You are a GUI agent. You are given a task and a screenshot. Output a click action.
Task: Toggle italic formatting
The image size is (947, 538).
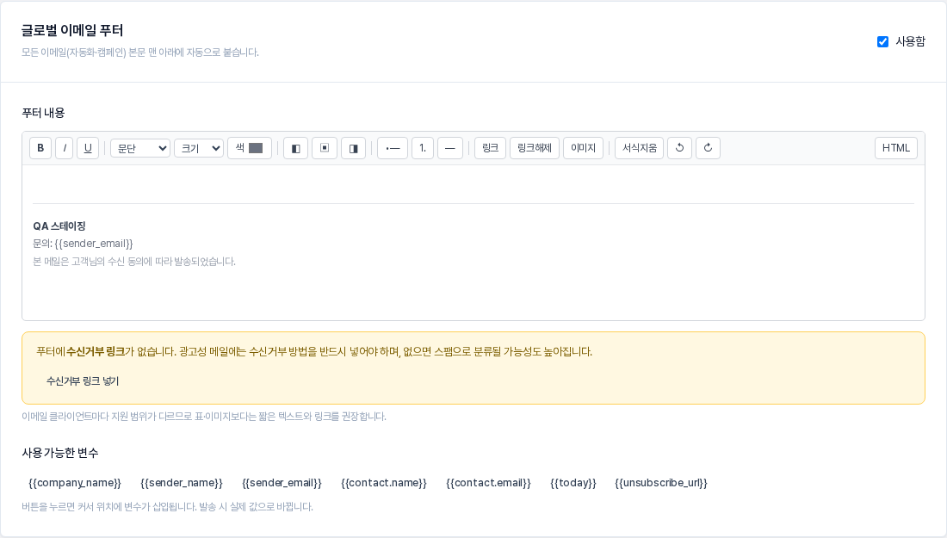(64, 148)
